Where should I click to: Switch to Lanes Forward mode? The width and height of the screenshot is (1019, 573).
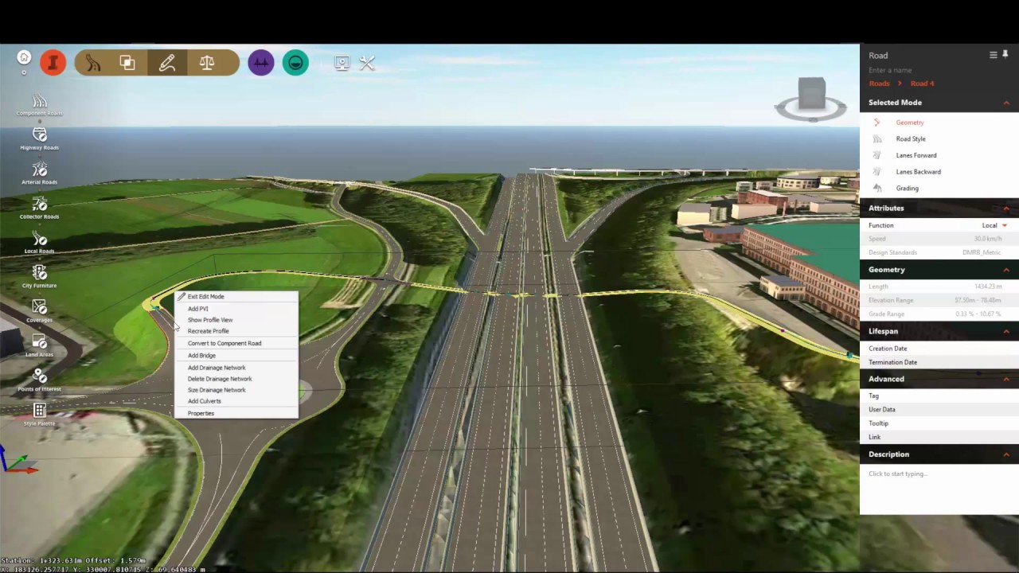916,155
